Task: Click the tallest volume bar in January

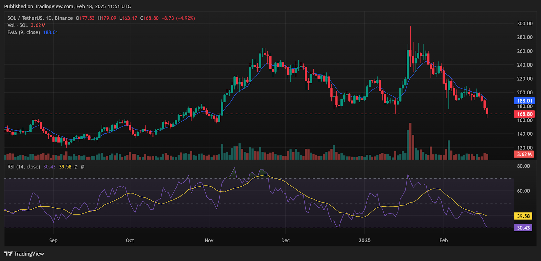Action: click(410, 142)
